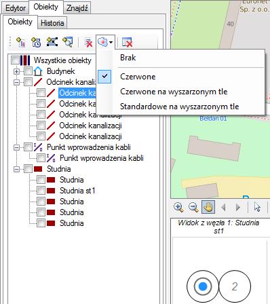Open the Historia sub-tab
The width and height of the screenshot is (270, 304).
pyautogui.click(x=52, y=23)
